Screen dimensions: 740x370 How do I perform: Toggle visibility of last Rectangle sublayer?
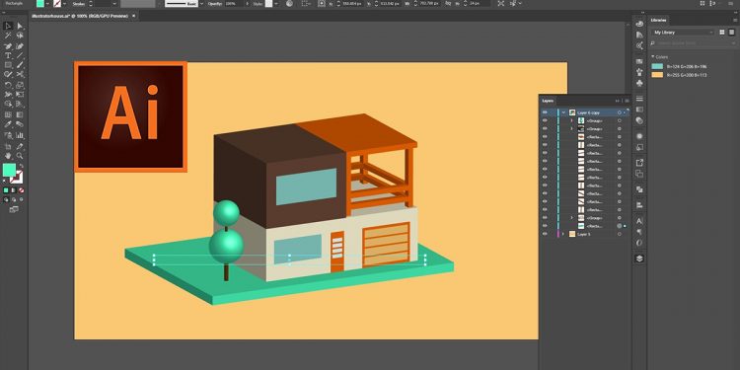(545, 226)
